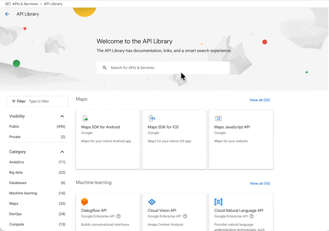Click the Maps SDK for Android icon
Viewport: 329px width, 231px height.
click(x=86, y=118)
